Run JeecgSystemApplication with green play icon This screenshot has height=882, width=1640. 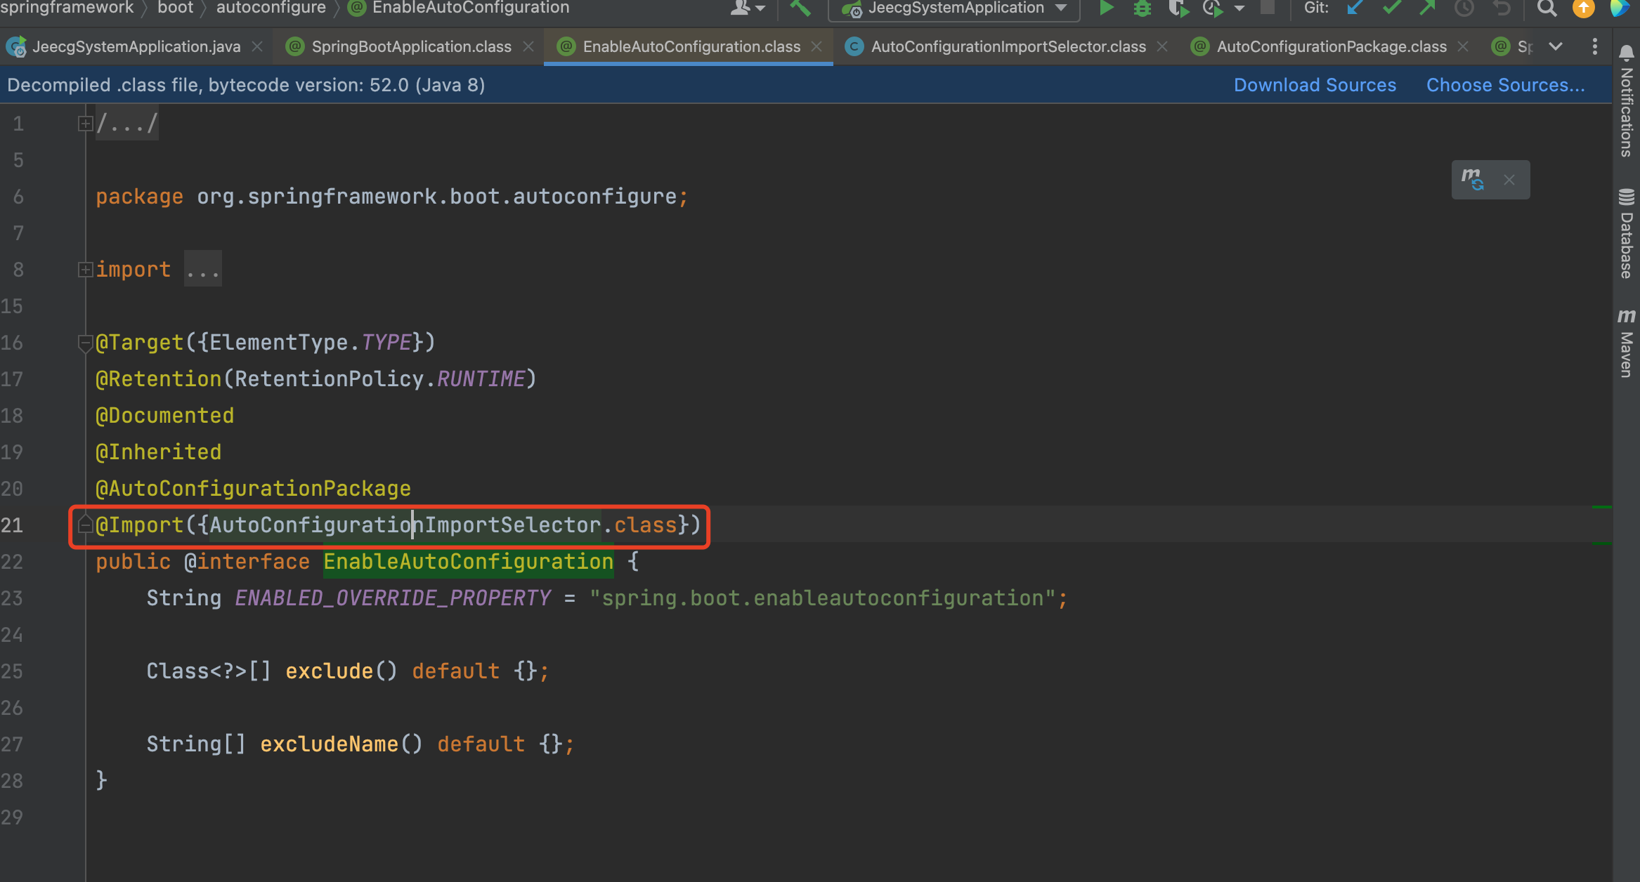(x=1106, y=8)
